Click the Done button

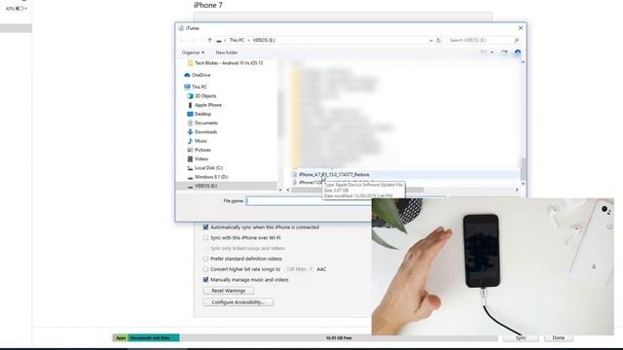pos(558,337)
